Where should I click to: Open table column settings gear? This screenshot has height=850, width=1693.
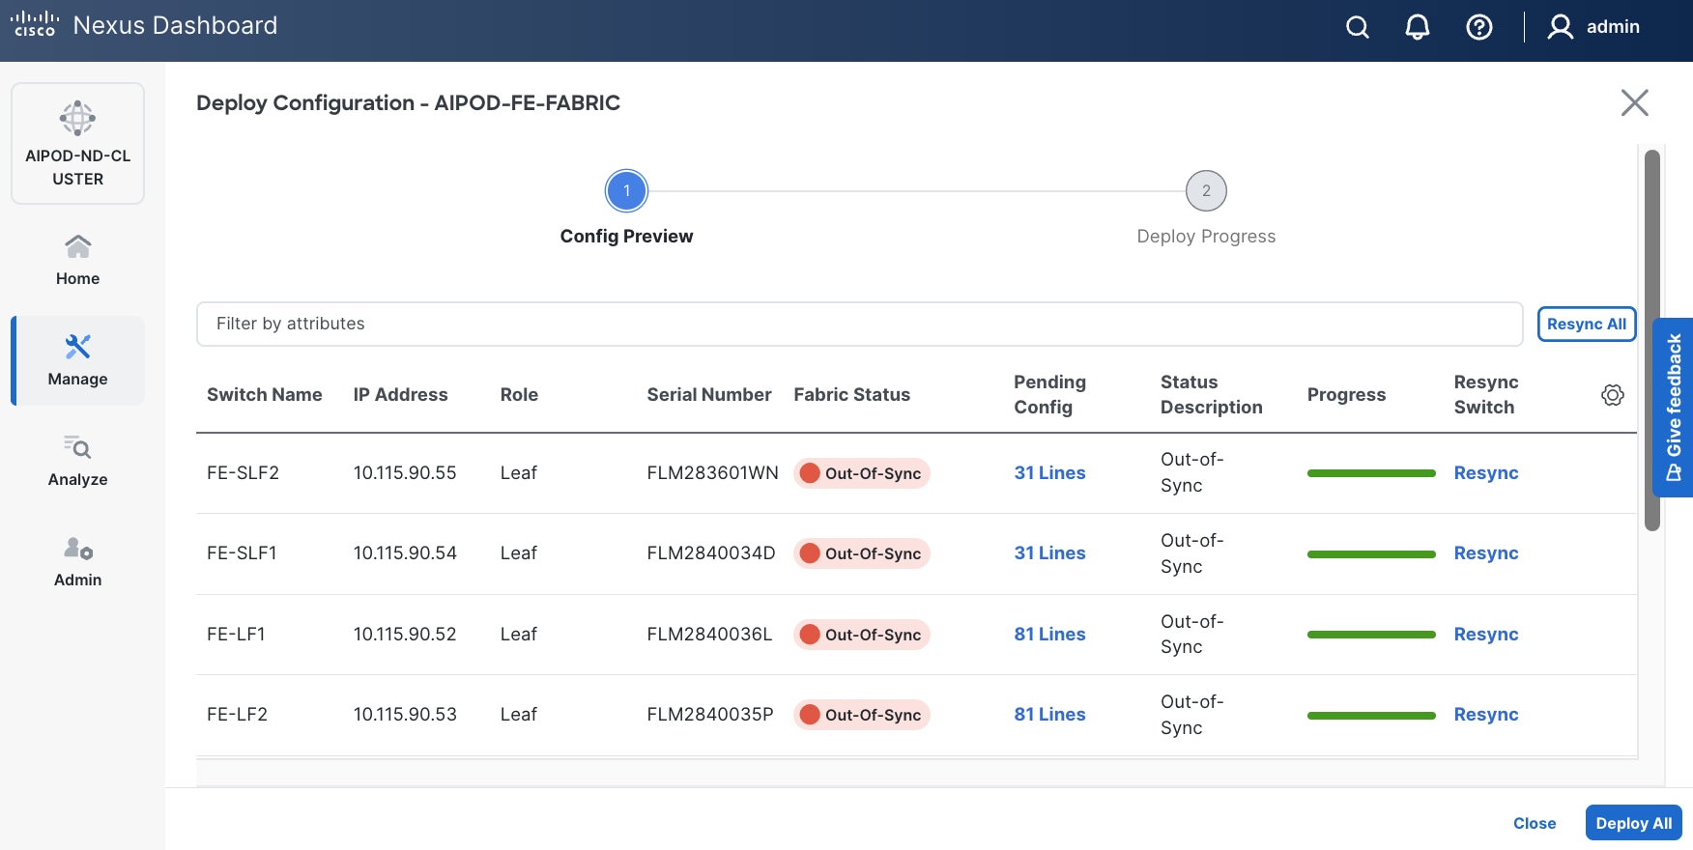tap(1612, 395)
